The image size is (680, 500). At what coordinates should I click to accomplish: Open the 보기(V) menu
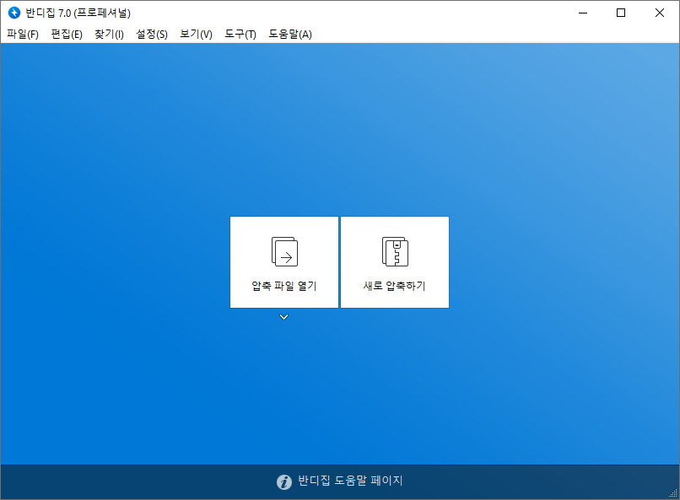tap(196, 35)
